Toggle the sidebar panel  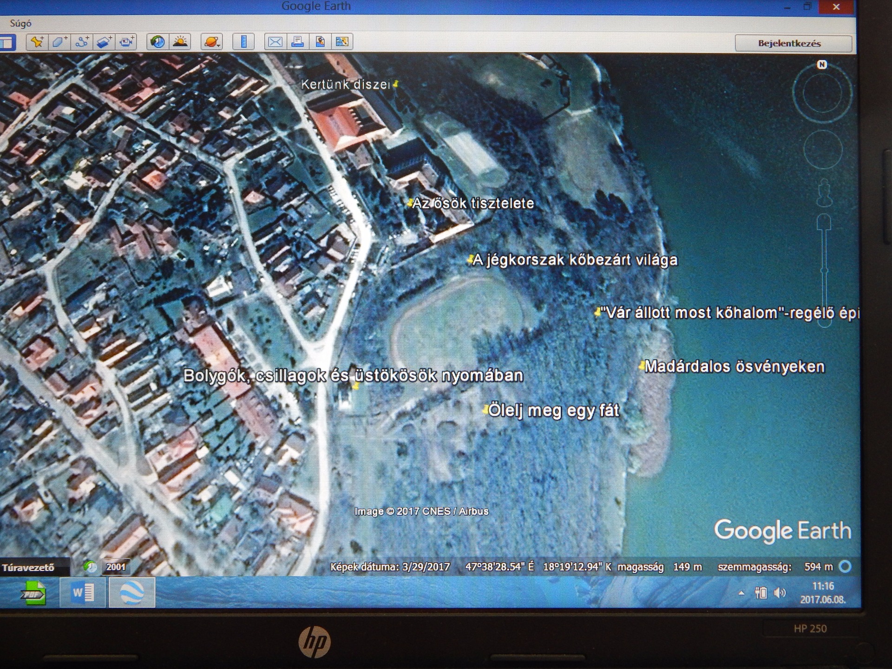7,43
